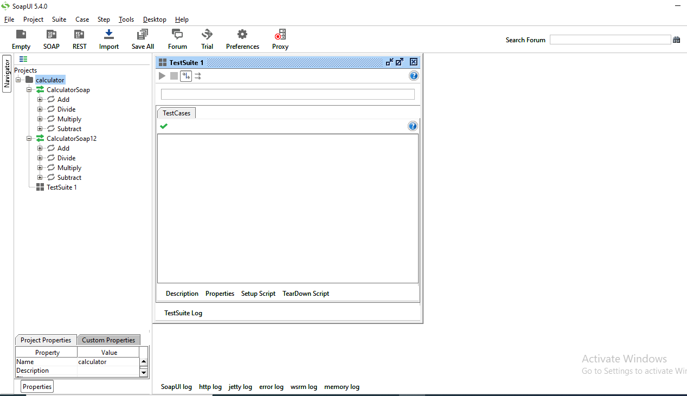
Task: Open the Setup Script section
Action: point(258,294)
